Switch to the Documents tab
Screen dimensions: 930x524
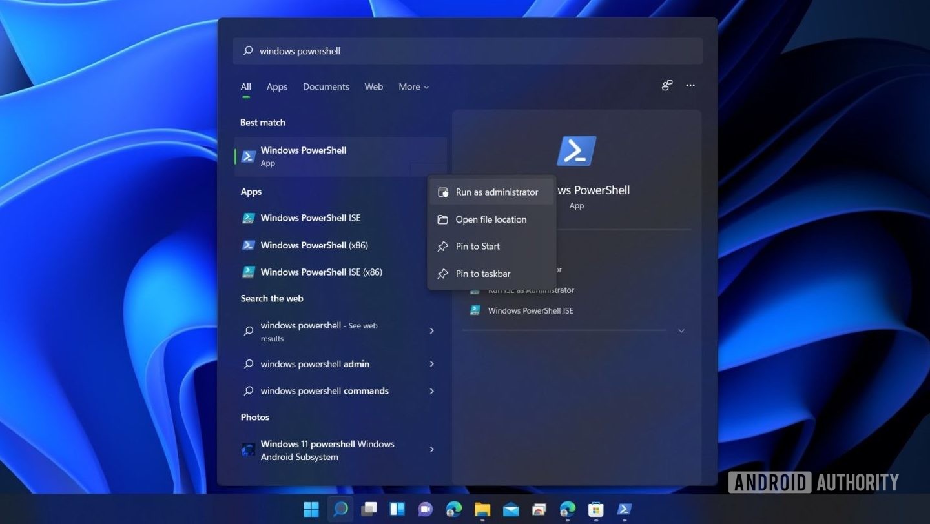[326, 86]
